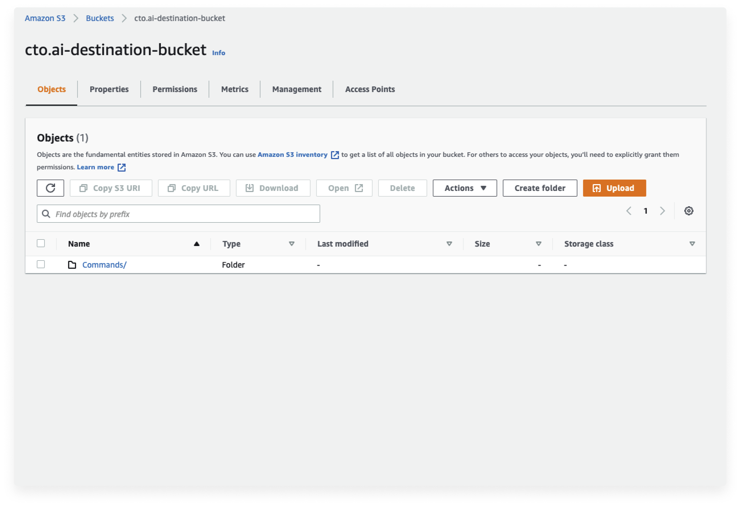
Task: Click the Copy URL button
Action: click(x=194, y=188)
